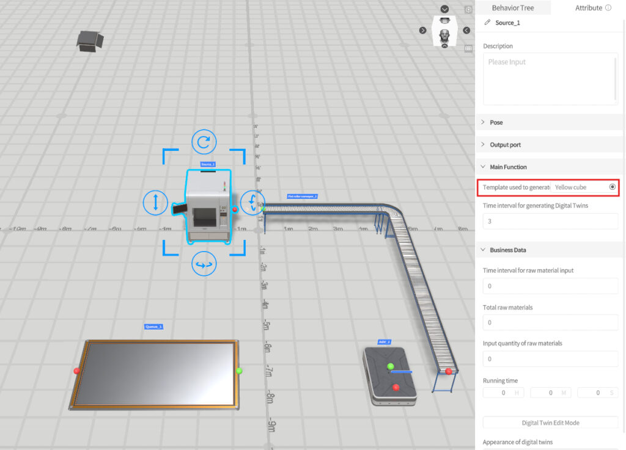Collapse the Main Function section
The height and width of the screenshot is (450, 626).
tap(550, 167)
